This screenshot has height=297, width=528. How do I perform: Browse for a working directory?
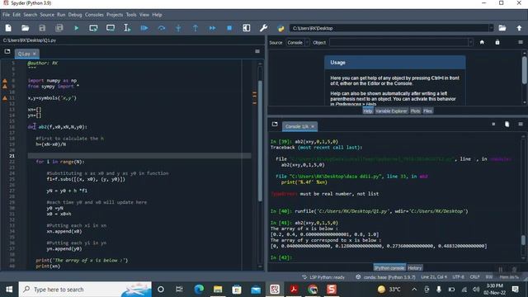[502, 28]
